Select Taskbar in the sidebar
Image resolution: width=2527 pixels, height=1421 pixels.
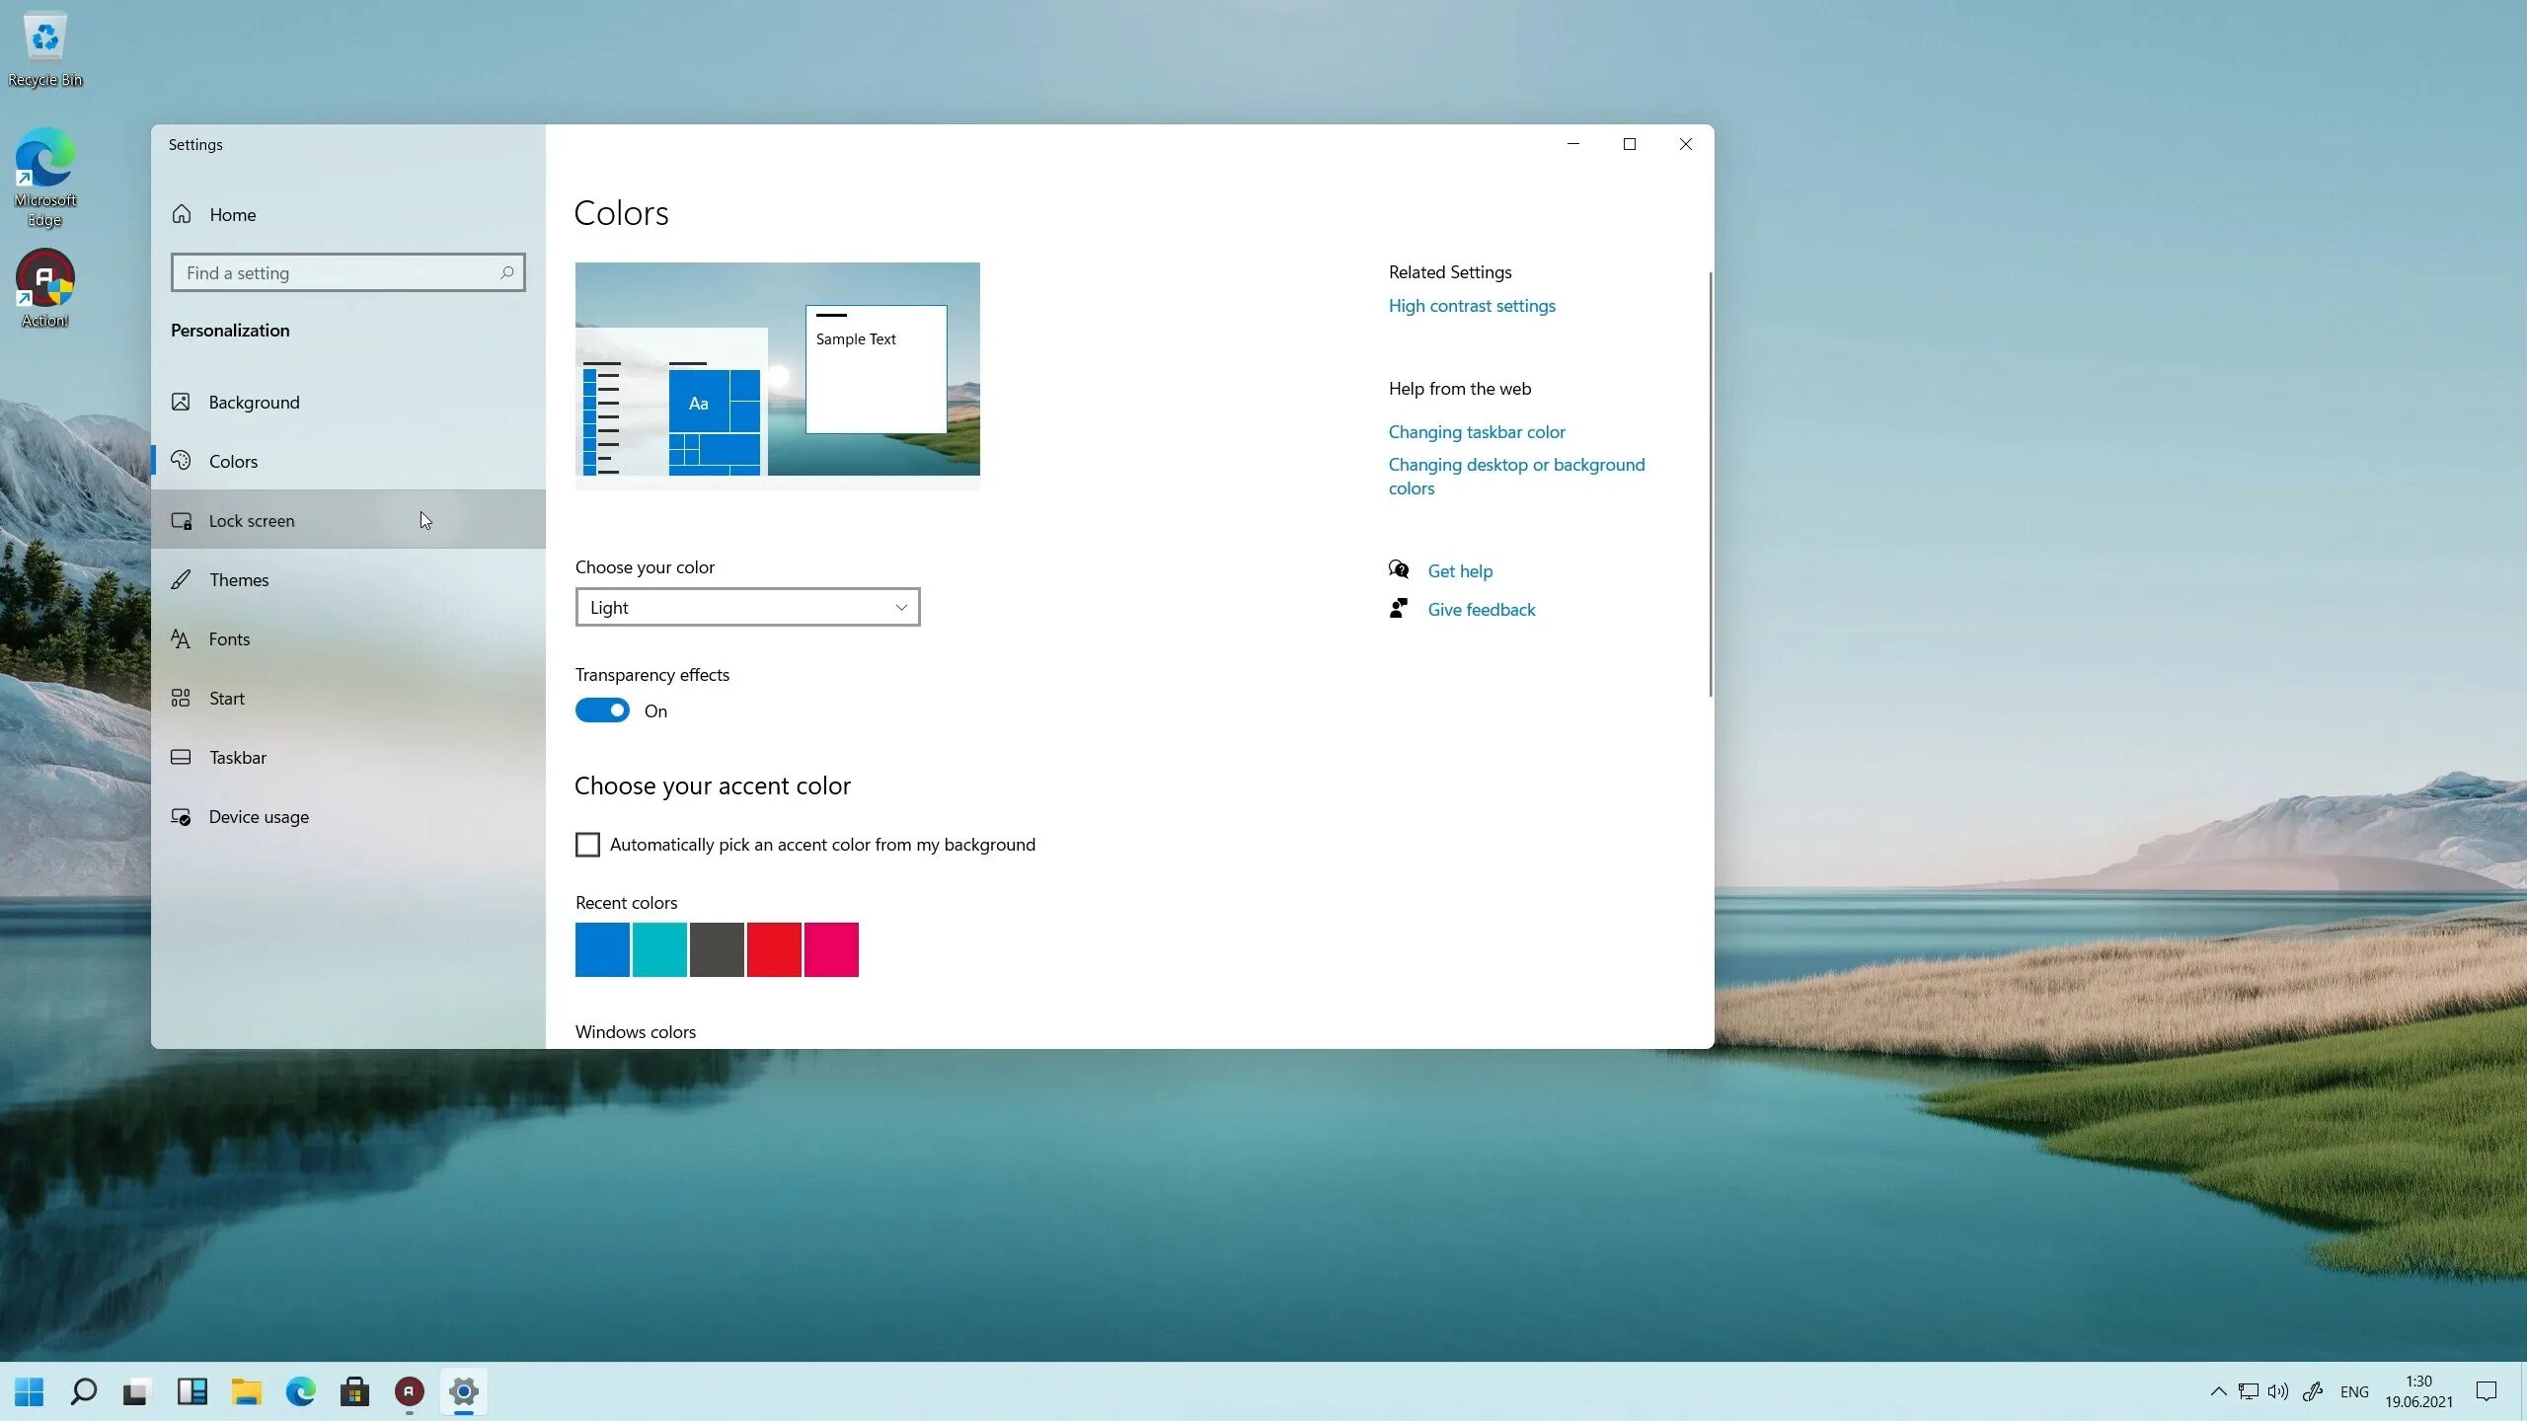(x=238, y=757)
